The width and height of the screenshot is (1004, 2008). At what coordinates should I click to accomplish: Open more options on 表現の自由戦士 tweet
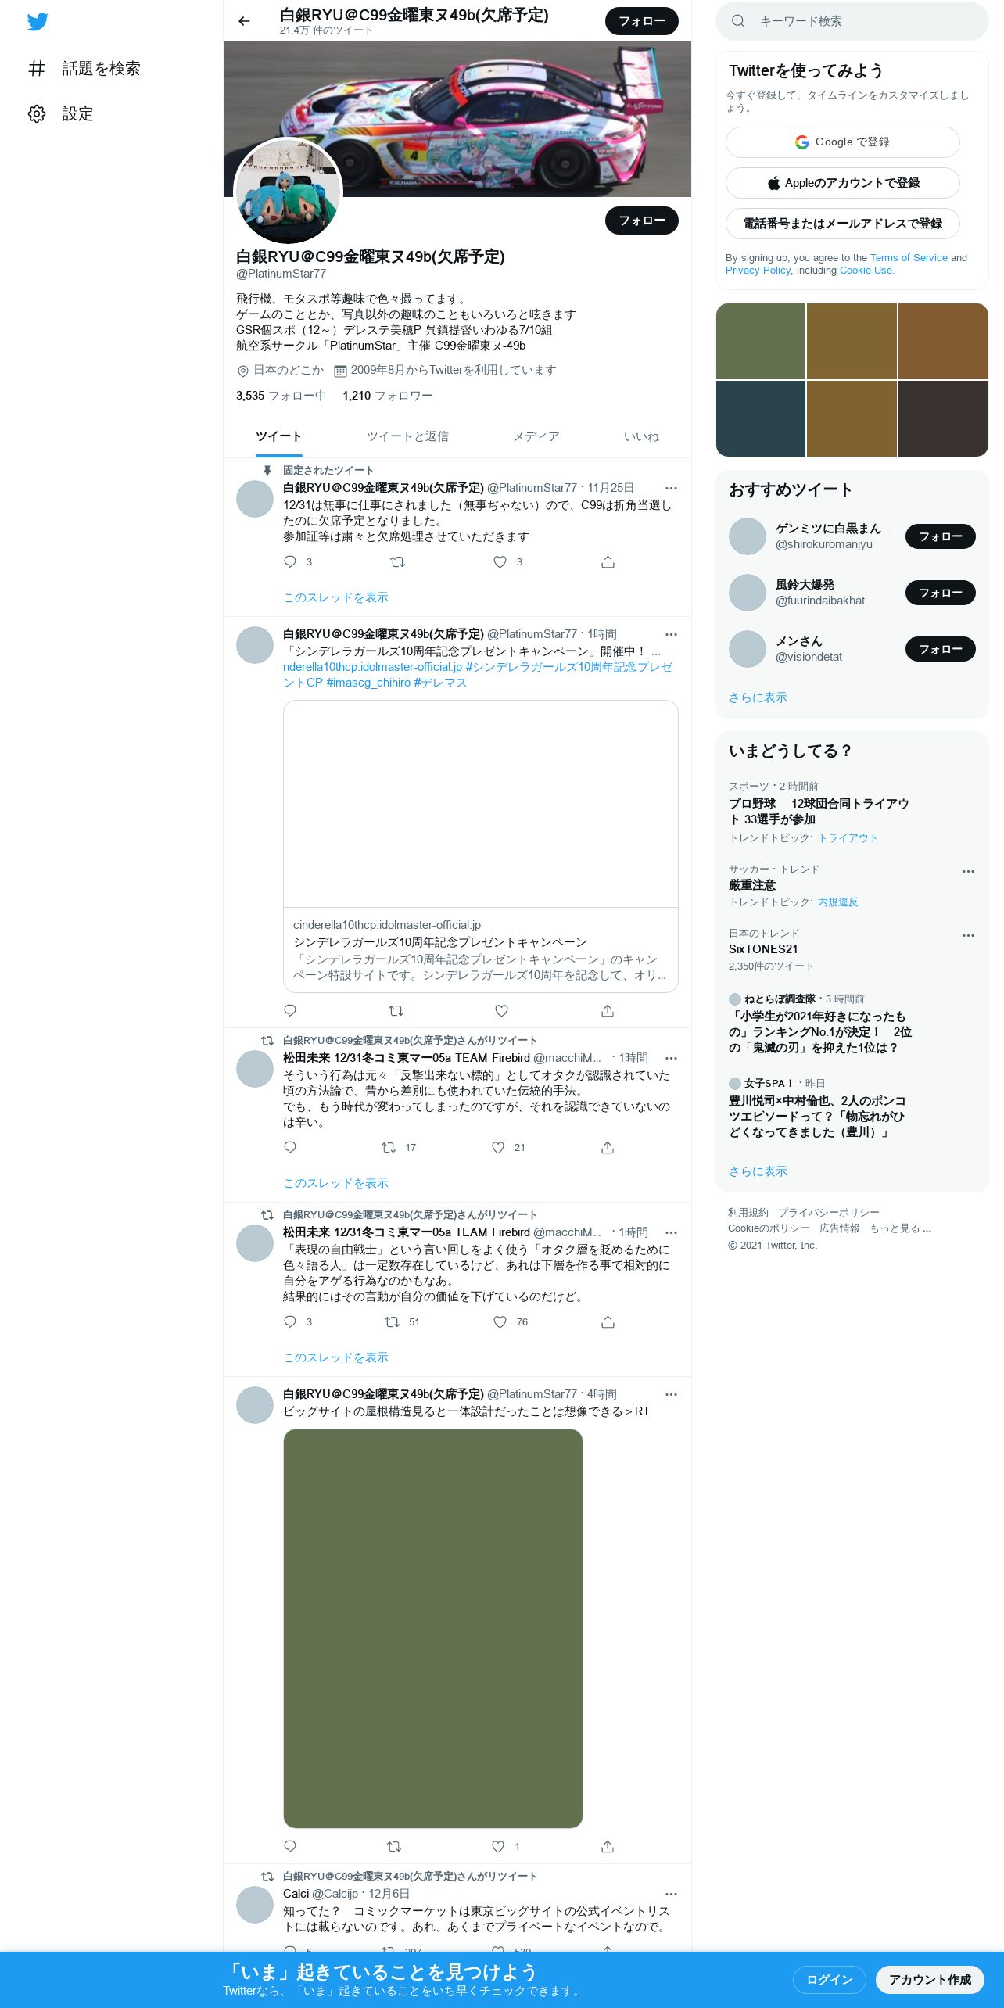coord(671,1232)
